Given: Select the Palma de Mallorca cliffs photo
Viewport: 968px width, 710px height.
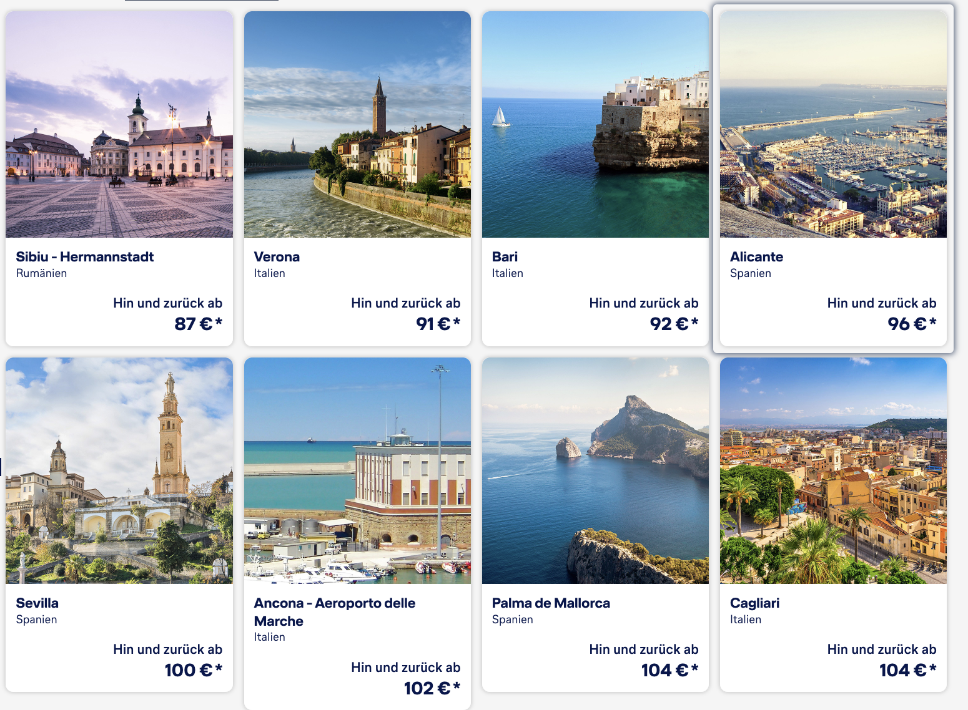Looking at the screenshot, I should (x=595, y=471).
